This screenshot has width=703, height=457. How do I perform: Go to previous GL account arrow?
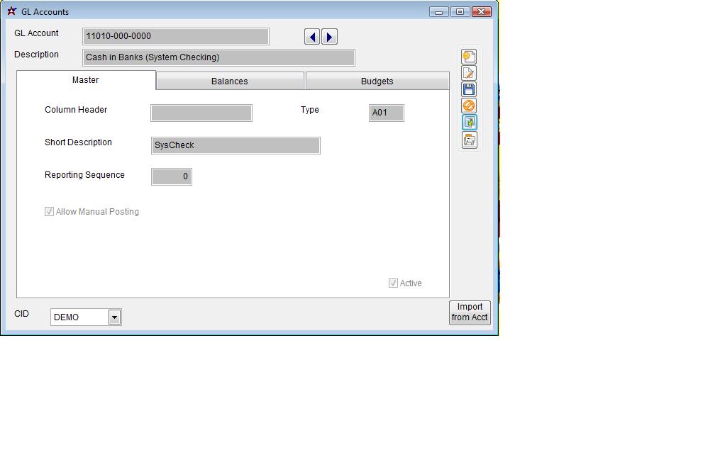point(312,37)
